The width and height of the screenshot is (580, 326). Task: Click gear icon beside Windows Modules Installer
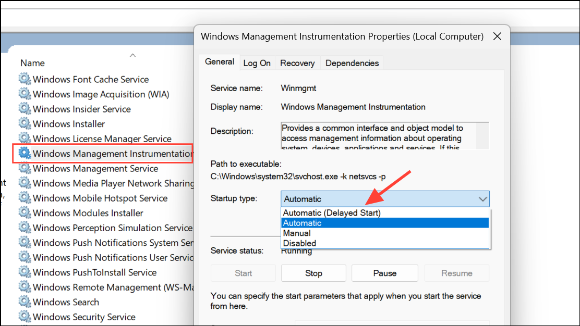pos(25,212)
